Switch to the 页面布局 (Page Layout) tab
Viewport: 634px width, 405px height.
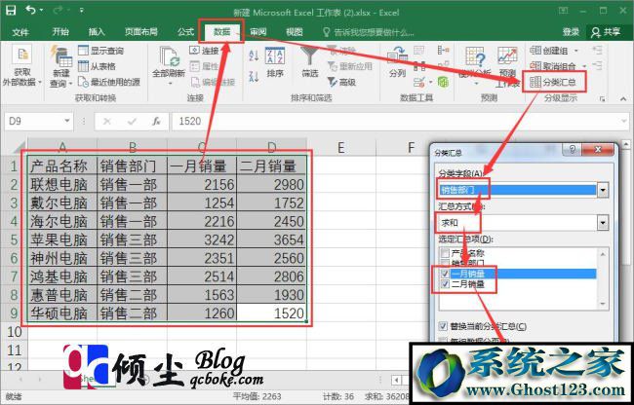point(140,32)
